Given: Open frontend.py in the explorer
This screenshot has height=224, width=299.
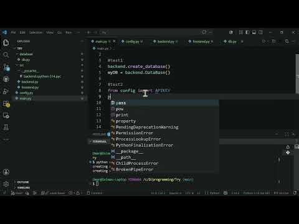Looking at the screenshot, I should (x=30, y=87).
